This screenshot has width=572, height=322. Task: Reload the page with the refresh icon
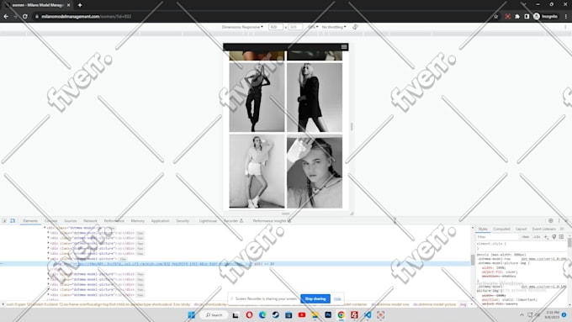24,17
